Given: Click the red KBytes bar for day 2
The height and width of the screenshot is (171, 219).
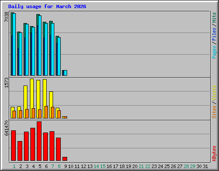Looking at the screenshot, I should click(x=20, y=151).
